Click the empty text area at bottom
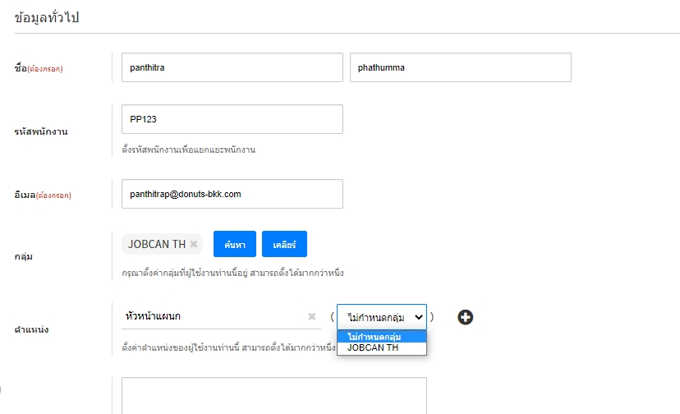 click(x=273, y=396)
